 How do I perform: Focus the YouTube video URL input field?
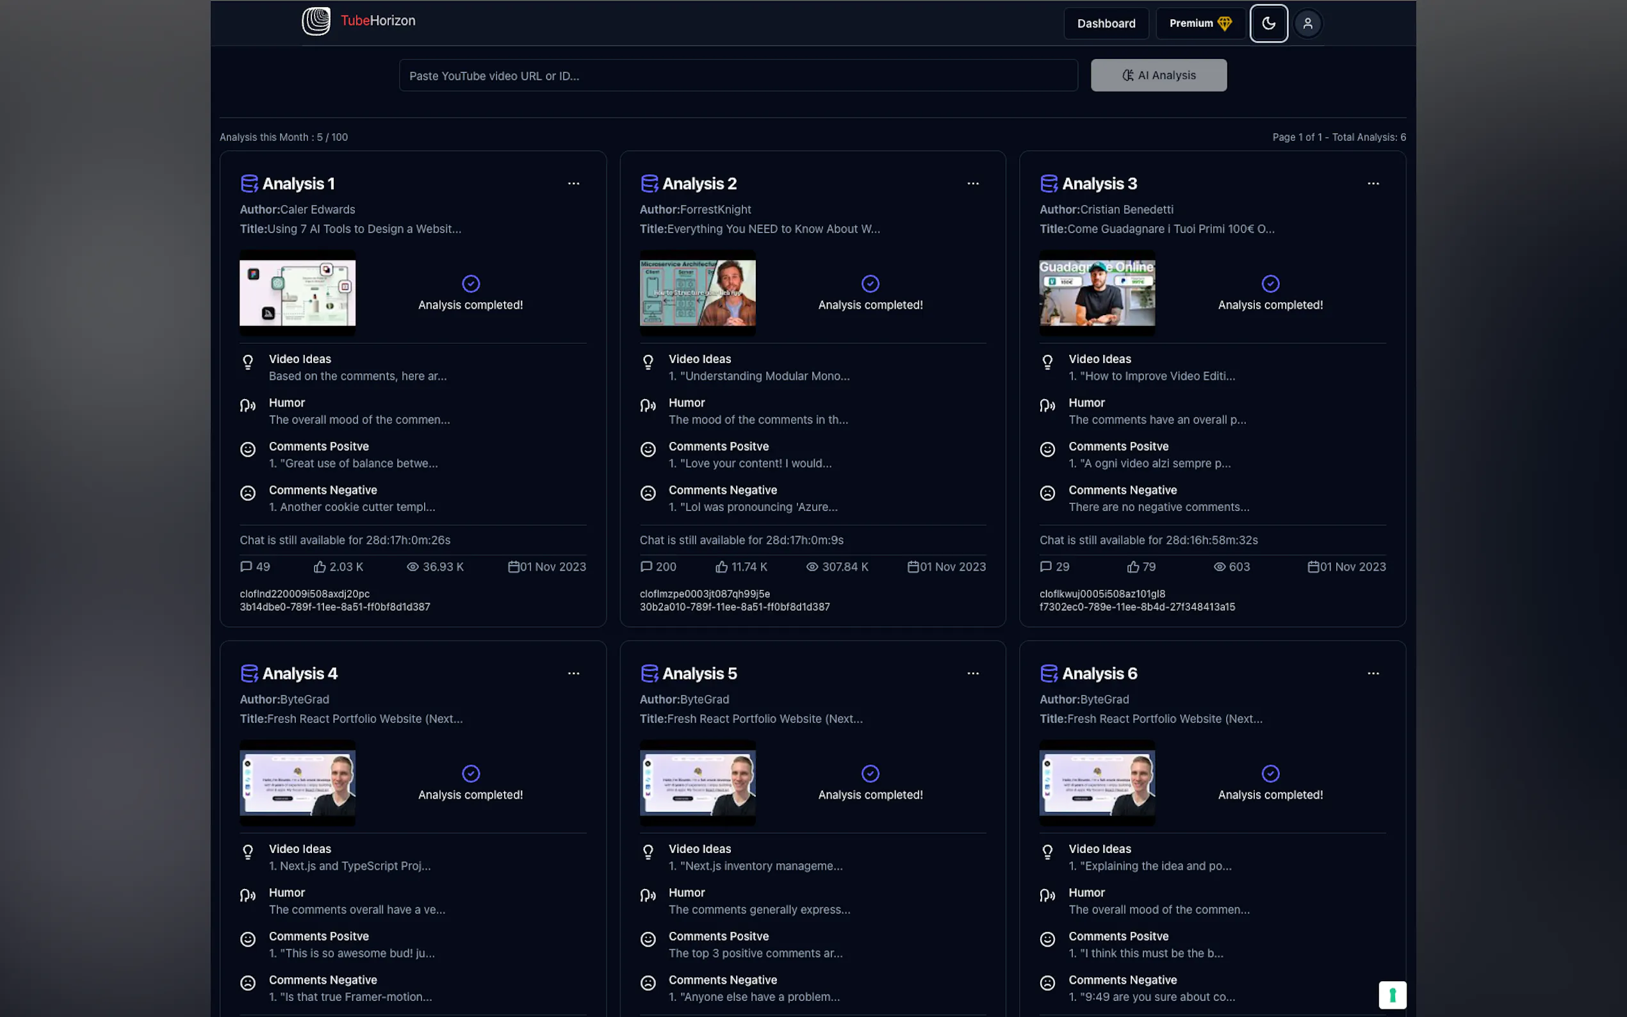738,76
